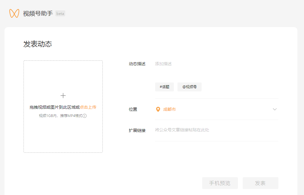Focus the 扩展链接 article link field
The image size is (304, 195).
point(216,130)
